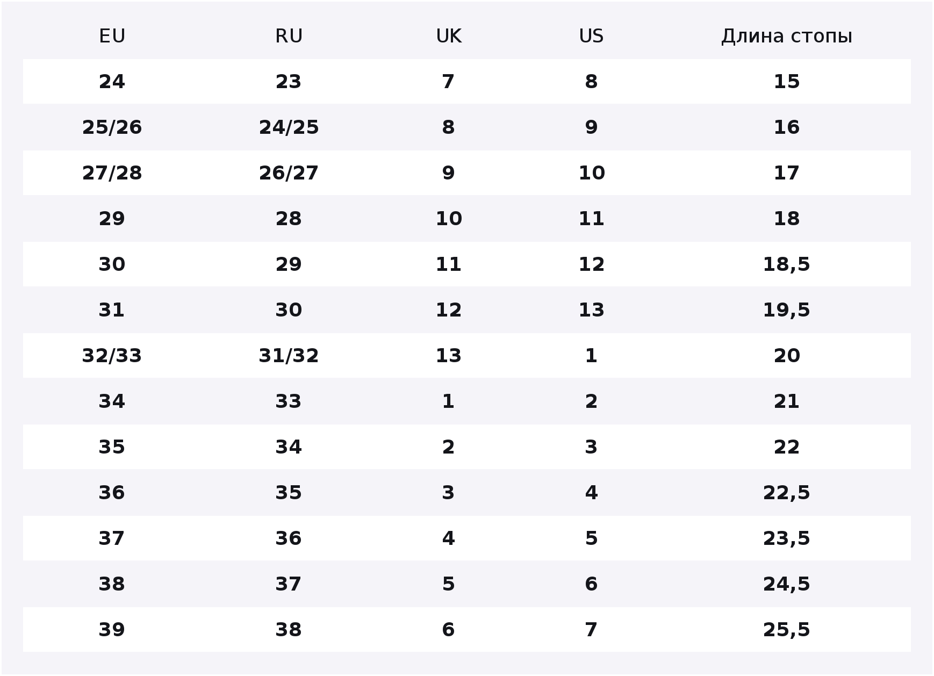
Task: Click the foot length 15 cell
Action: point(786,82)
